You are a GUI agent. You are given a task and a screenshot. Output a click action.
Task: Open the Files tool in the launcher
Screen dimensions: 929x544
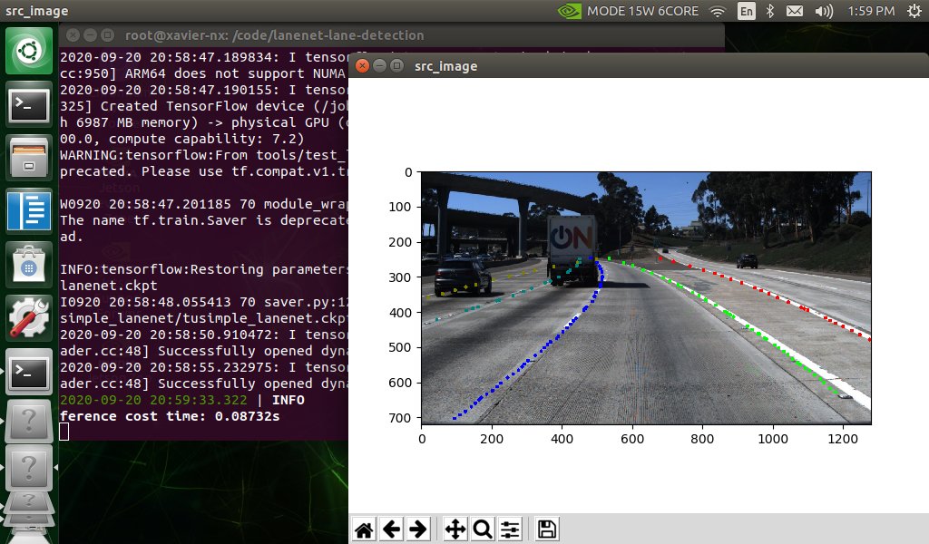[x=29, y=157]
